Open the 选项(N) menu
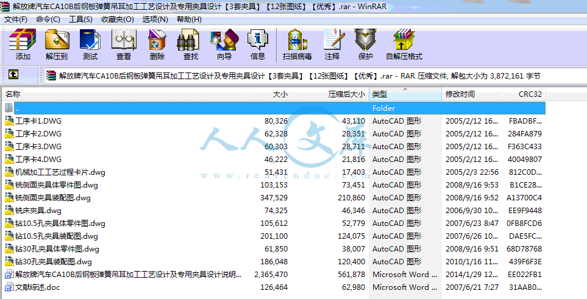The width and height of the screenshot is (587, 299). pyautogui.click(x=155, y=19)
